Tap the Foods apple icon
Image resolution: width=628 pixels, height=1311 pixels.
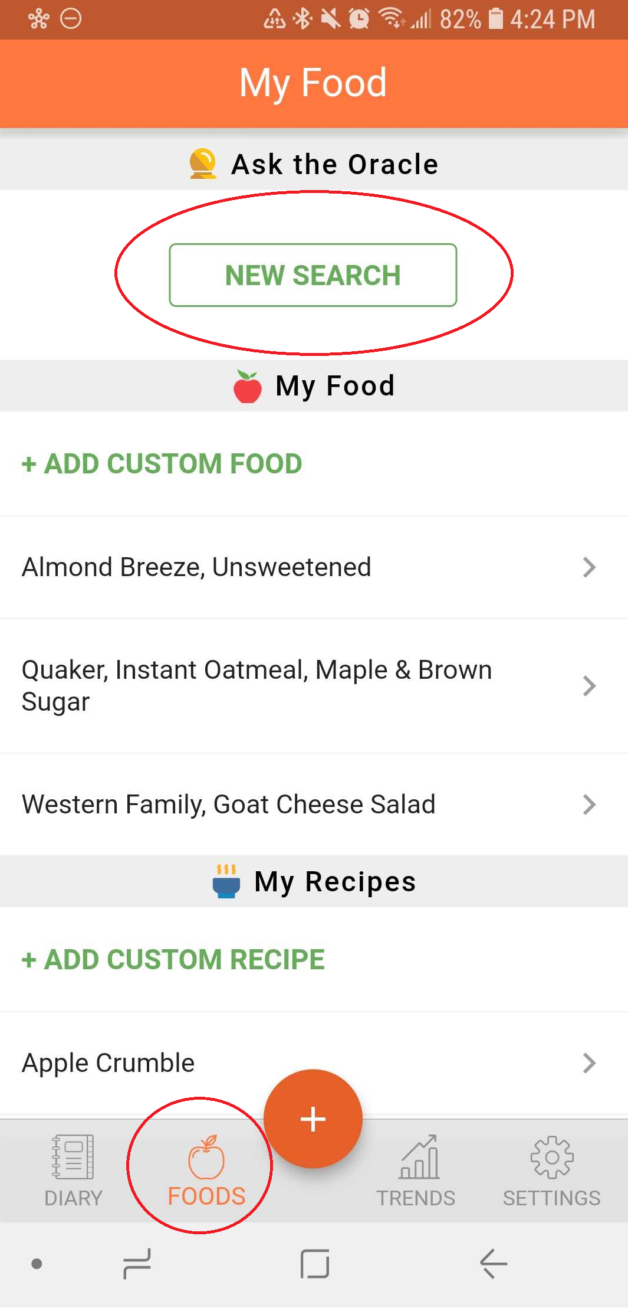(206, 1158)
